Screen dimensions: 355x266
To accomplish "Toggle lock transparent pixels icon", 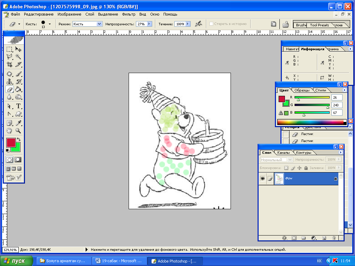I will coord(286,168).
